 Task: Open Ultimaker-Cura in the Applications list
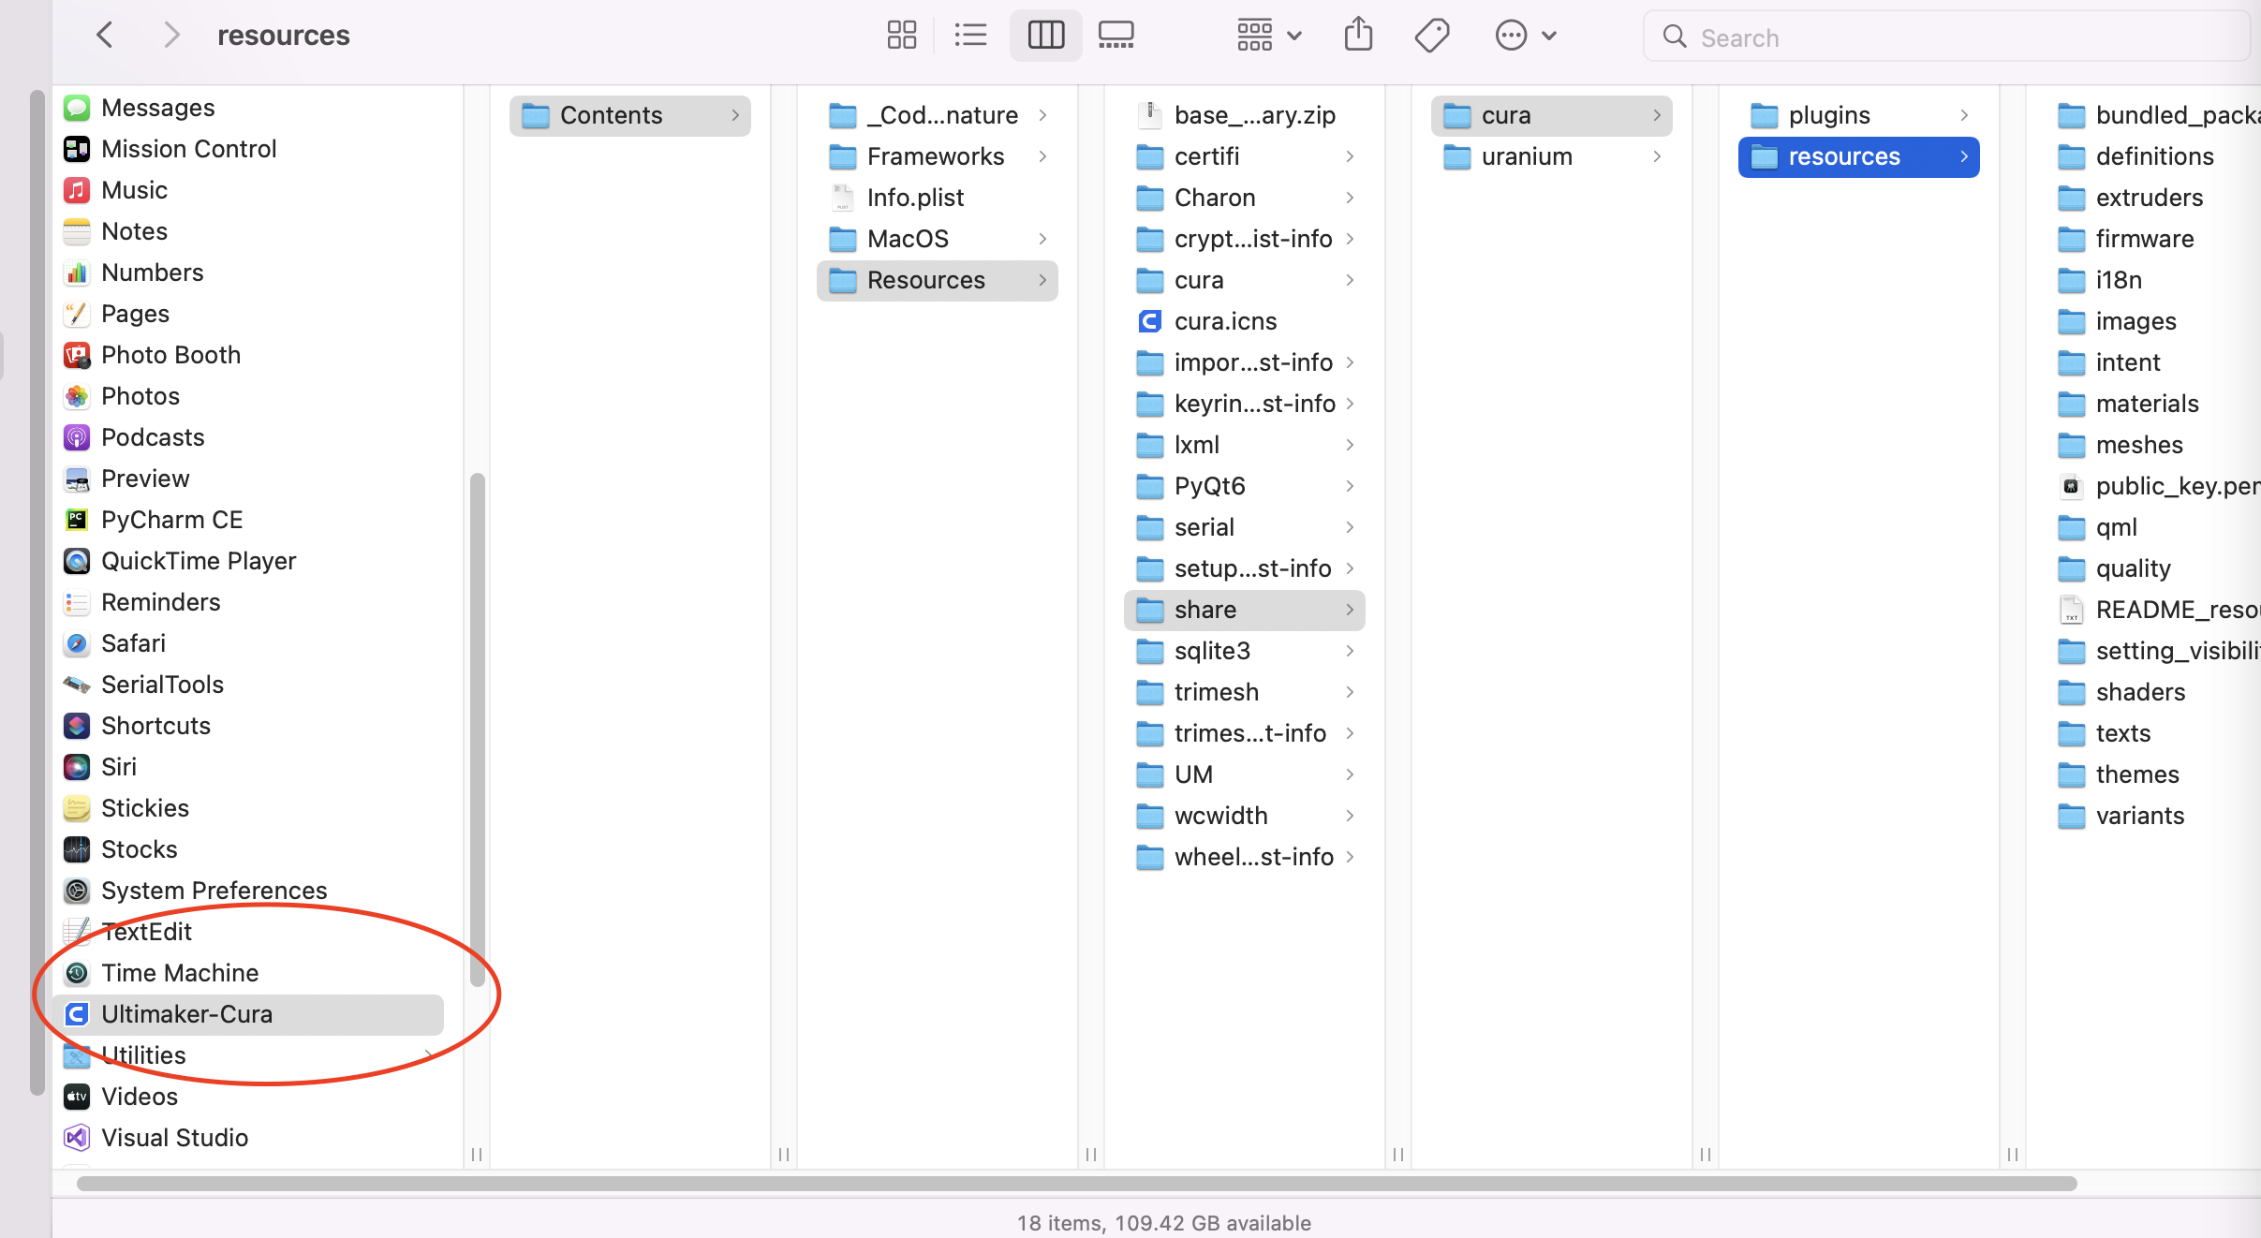click(186, 1014)
